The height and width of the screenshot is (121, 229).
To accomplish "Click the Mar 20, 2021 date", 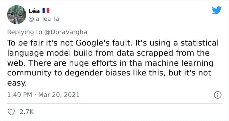I will [x=59, y=95].
